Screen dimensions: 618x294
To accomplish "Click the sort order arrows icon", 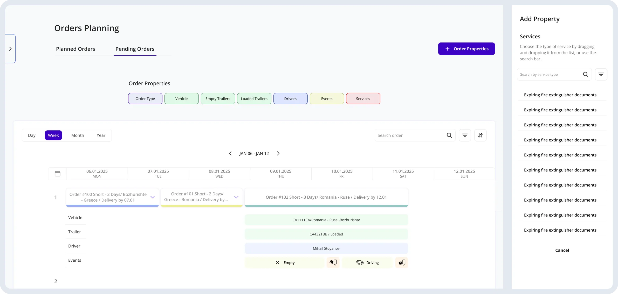I will pos(480,135).
